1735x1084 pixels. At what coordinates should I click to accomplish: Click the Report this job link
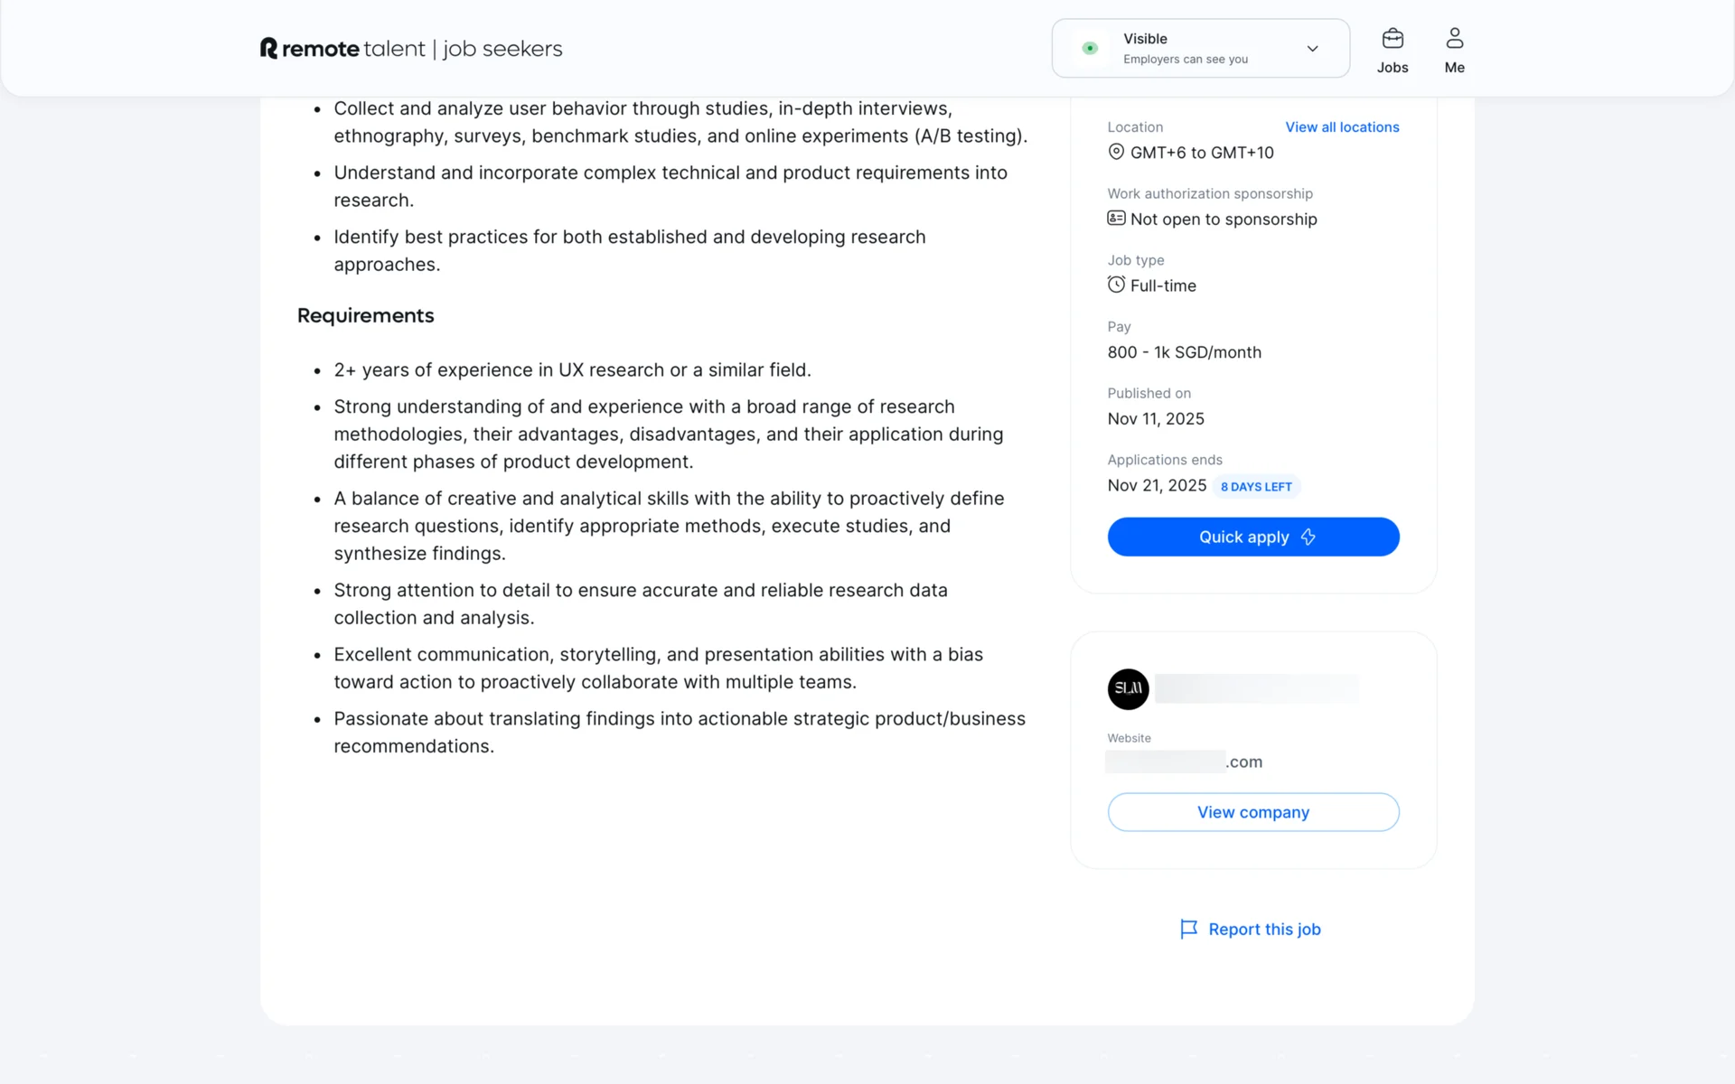point(1263,930)
